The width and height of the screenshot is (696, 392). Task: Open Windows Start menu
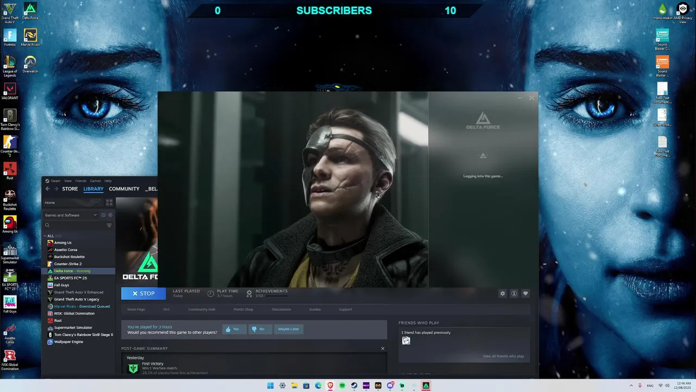pos(270,385)
